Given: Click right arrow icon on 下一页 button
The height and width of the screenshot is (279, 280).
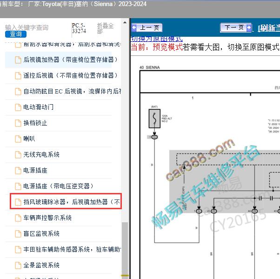Looking at the screenshot, I should point(248,27).
